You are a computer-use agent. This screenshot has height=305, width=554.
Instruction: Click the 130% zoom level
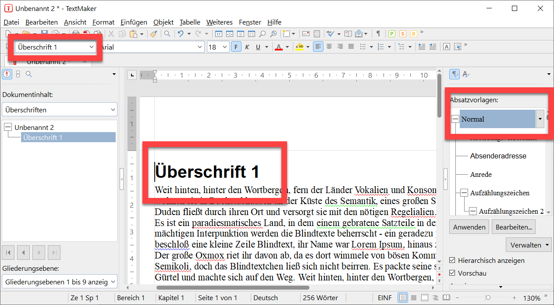pos(532,298)
